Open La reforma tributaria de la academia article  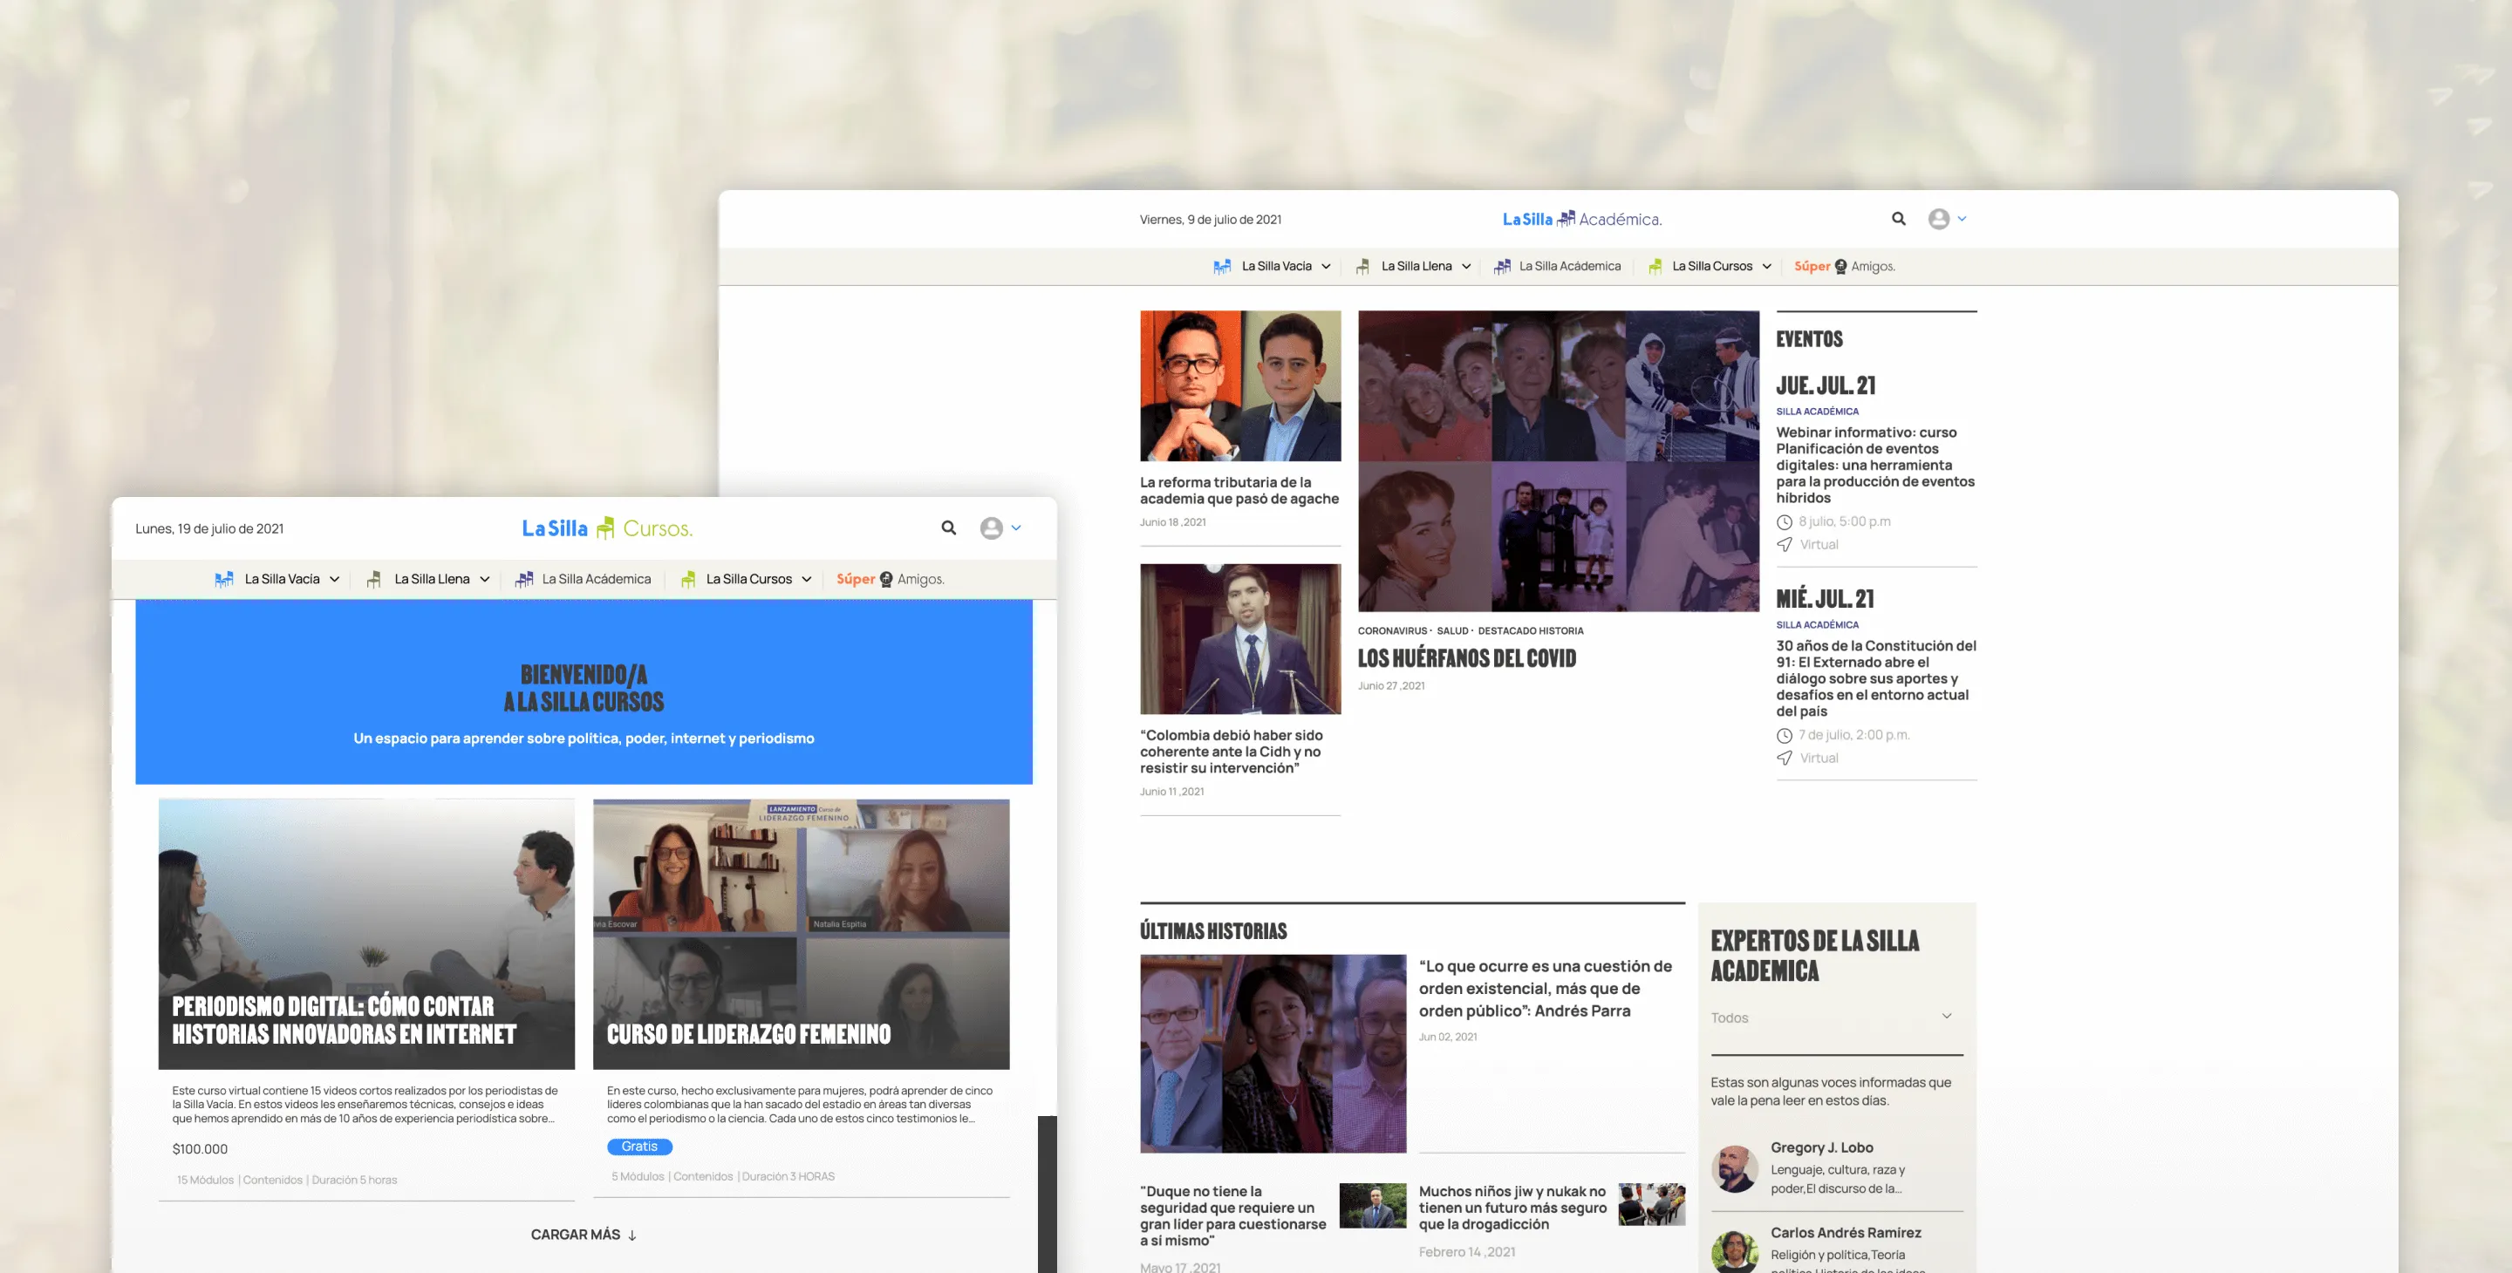[x=1239, y=490]
